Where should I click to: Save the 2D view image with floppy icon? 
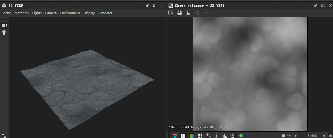(x=179, y=13)
